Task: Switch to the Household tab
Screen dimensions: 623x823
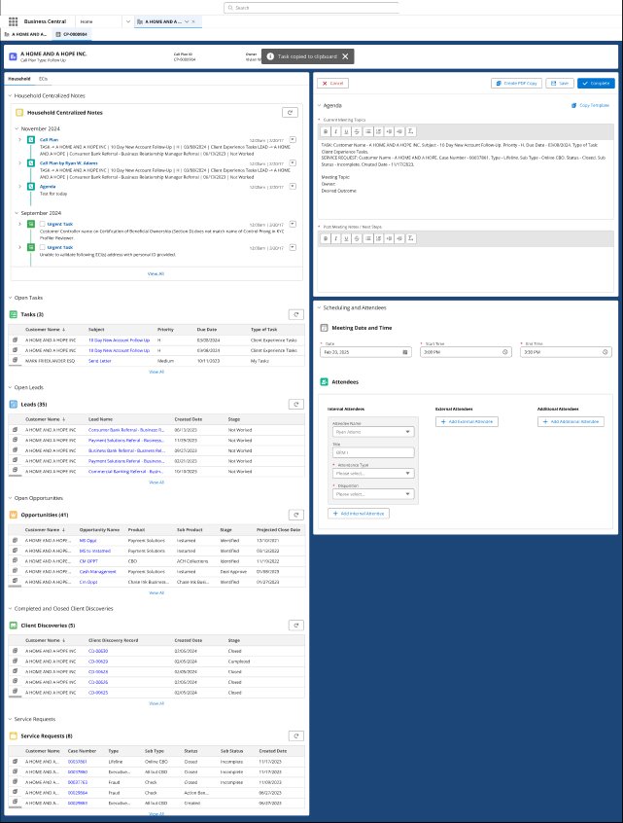Action: pos(18,79)
